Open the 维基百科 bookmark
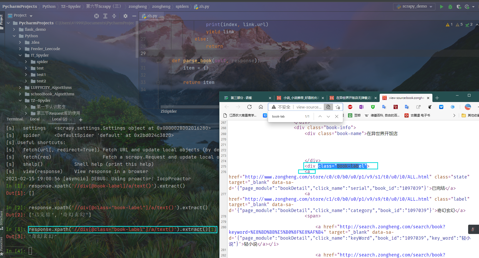 [382, 115]
